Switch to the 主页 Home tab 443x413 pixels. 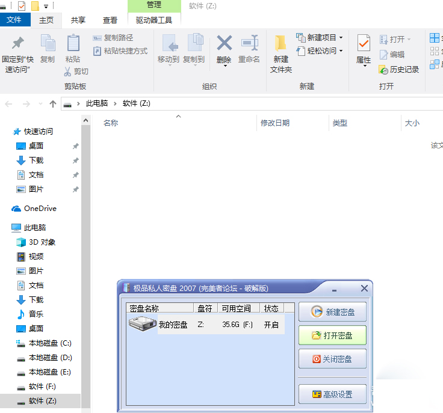point(46,20)
